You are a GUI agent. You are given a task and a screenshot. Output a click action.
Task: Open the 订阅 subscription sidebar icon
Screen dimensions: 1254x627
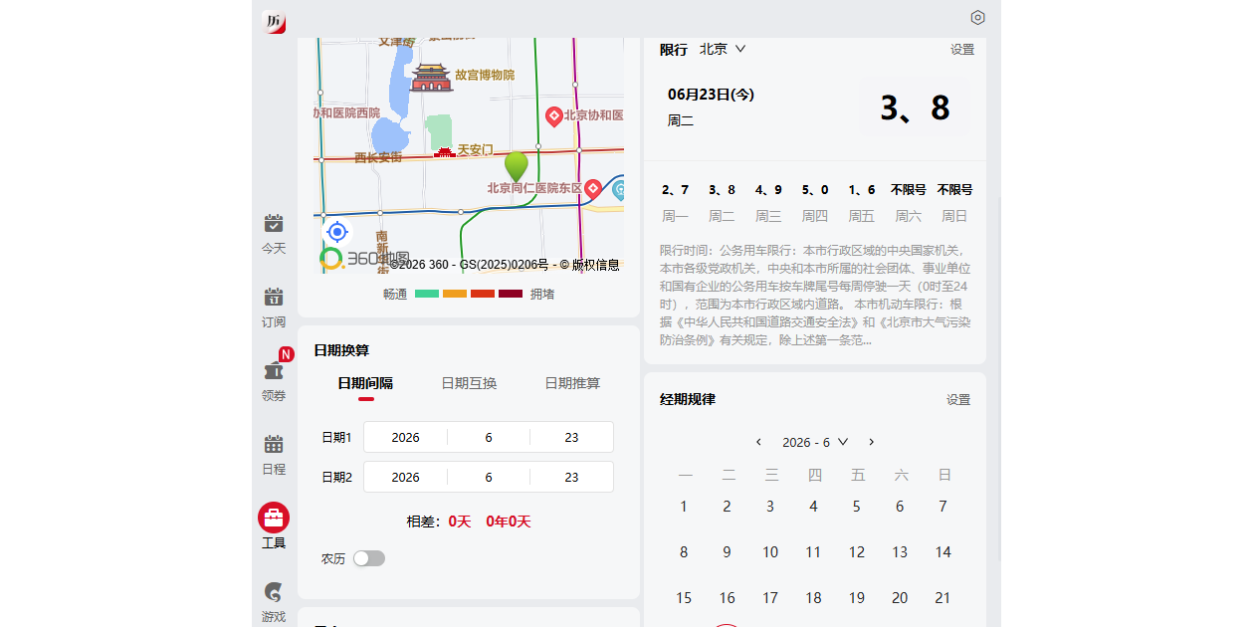(x=274, y=297)
